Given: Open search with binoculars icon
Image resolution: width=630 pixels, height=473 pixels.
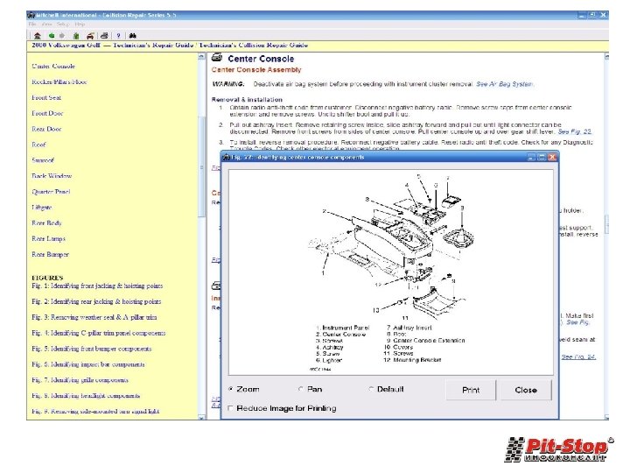Looking at the screenshot, I should click(x=133, y=35).
